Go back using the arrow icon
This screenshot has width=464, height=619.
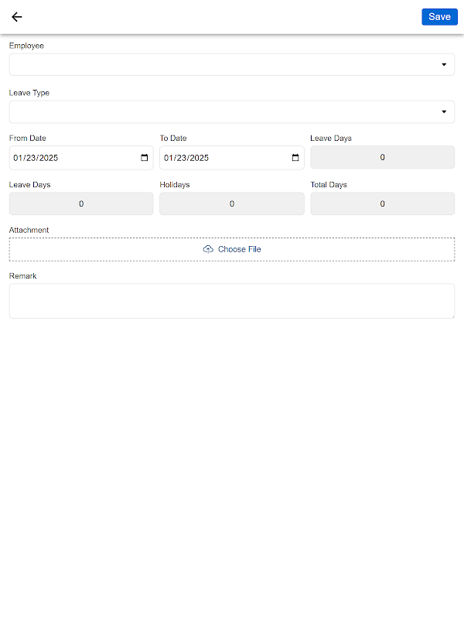pos(17,17)
